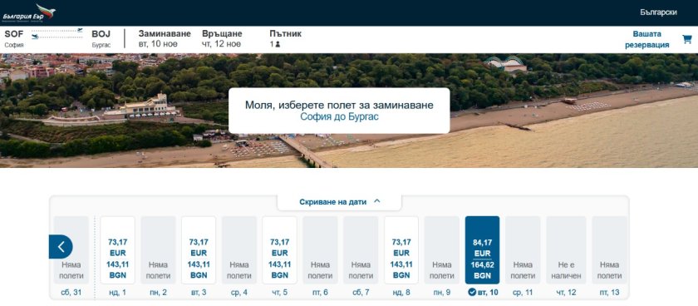Click the BOJ Бургас destination field
The image size is (698, 306).
coord(101,39)
